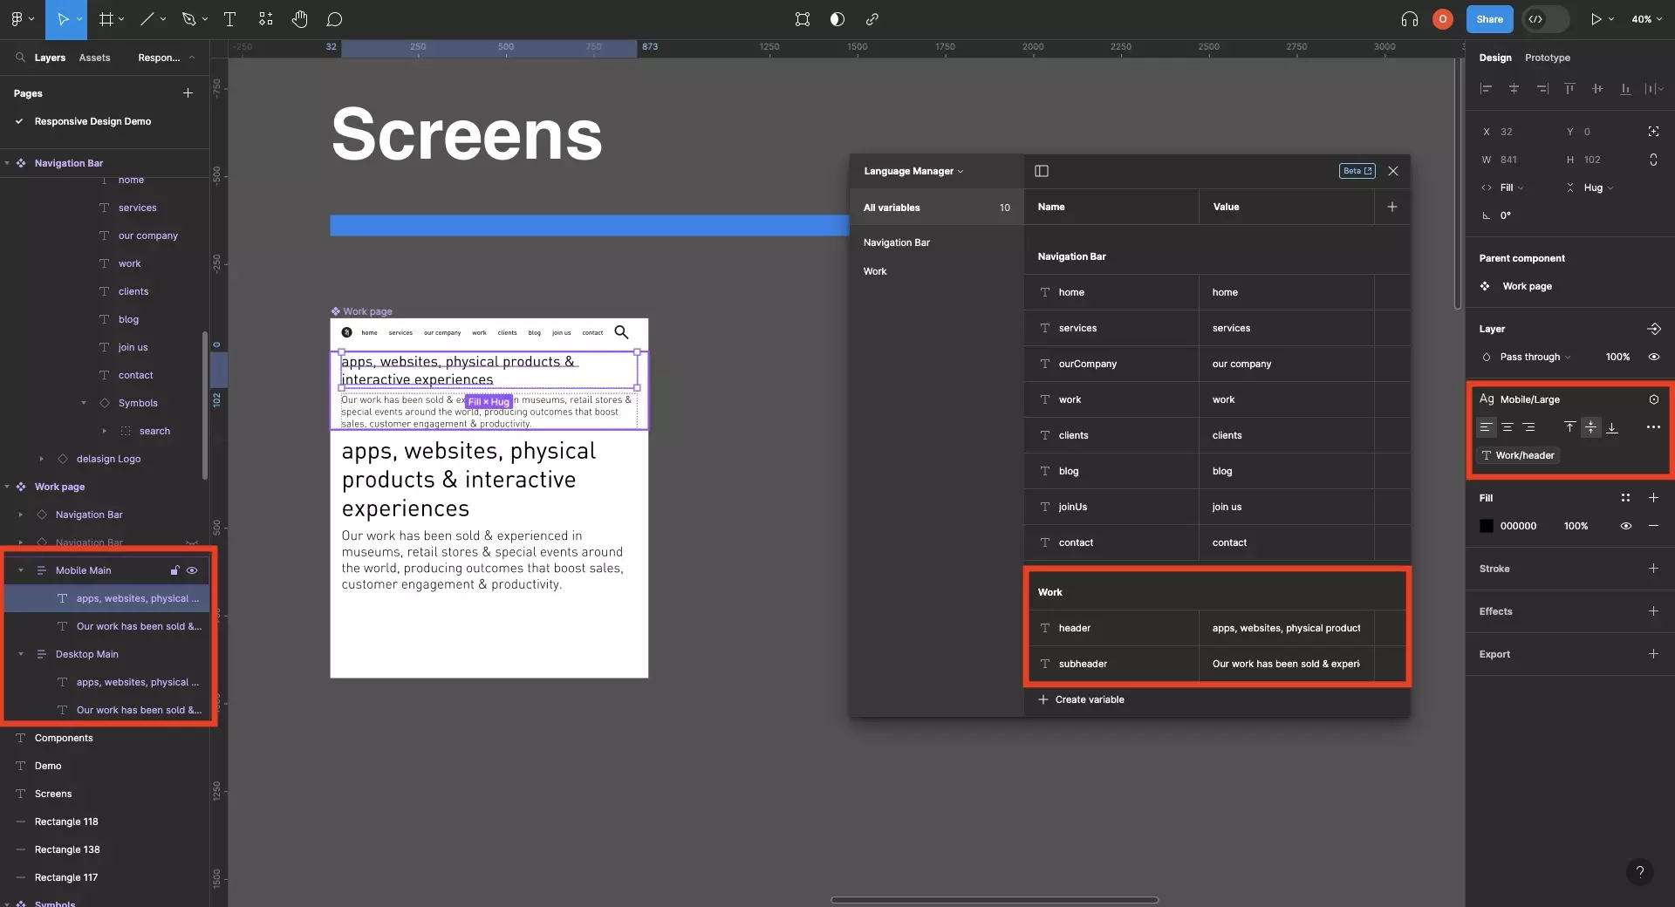Toggle dark mask contrast icon
1675x907 pixels.
click(837, 19)
